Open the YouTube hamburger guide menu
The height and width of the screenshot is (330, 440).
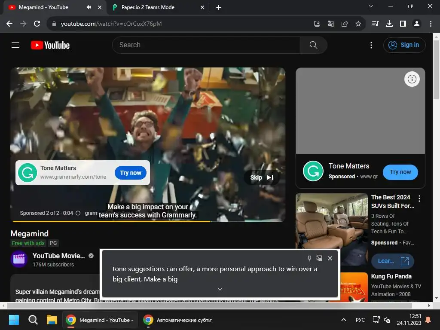click(15, 45)
